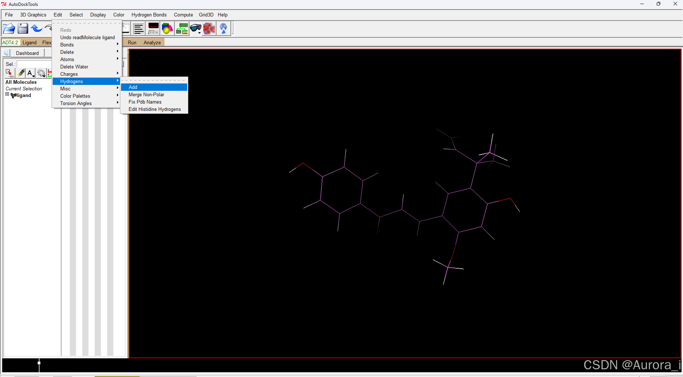Select Edit Histidine Hydrogens

coord(154,109)
